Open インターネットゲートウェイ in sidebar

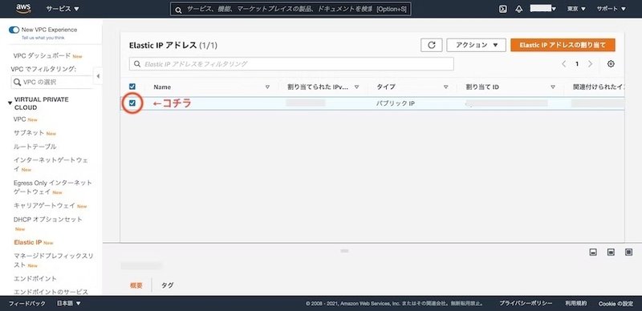(51, 164)
